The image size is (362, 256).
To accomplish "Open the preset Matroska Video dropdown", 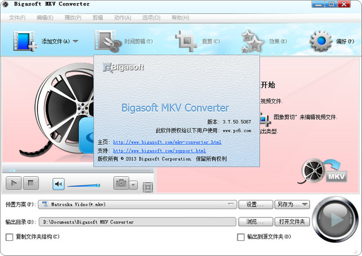I will [137, 204].
